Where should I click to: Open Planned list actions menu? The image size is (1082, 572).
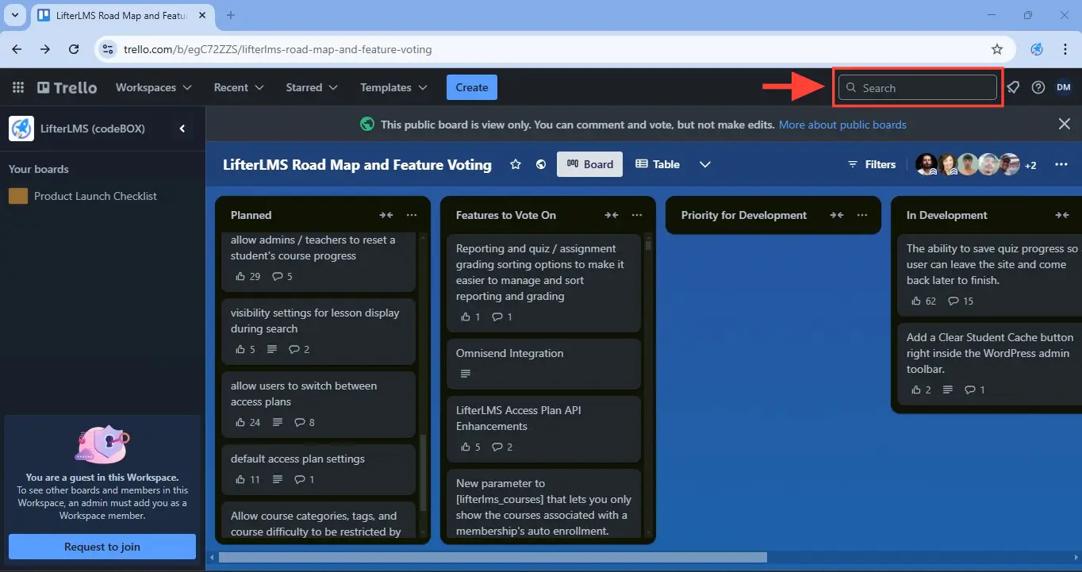412,215
